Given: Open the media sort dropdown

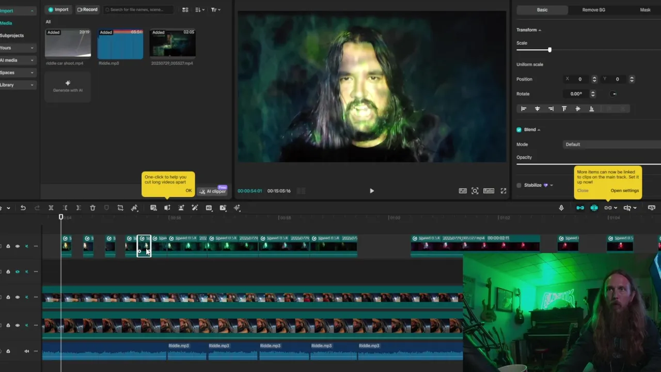Looking at the screenshot, I should coord(200,9).
